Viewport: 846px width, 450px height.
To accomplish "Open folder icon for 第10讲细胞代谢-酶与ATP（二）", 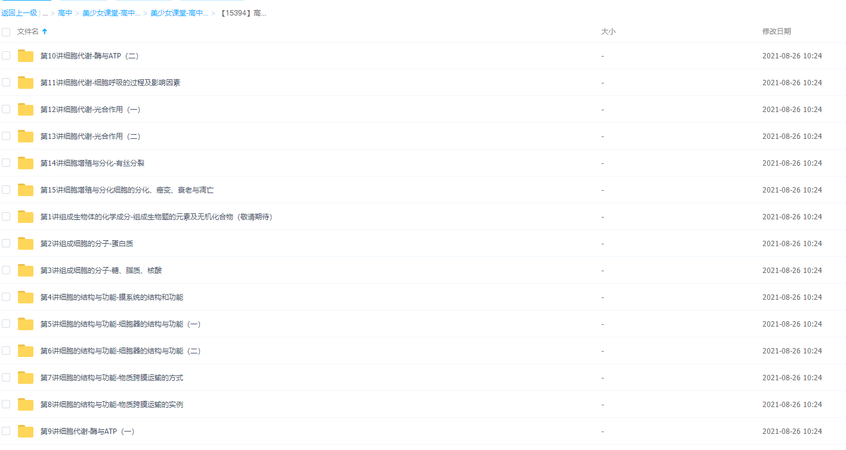I will [x=26, y=56].
